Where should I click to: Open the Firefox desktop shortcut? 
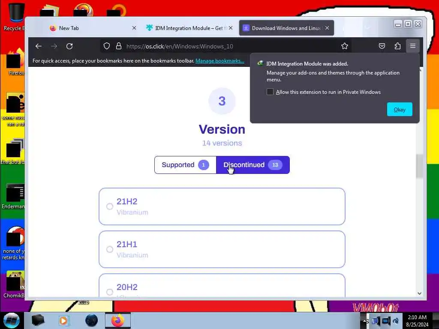pyautogui.click(x=15, y=62)
